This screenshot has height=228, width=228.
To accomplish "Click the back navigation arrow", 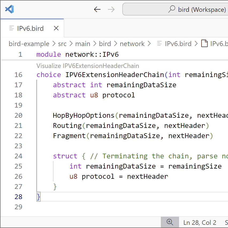I will 97,9.
